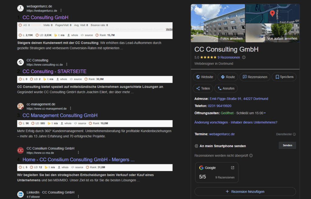Click phone number 0231 96419920
311x199 pixels.
pos(220,106)
